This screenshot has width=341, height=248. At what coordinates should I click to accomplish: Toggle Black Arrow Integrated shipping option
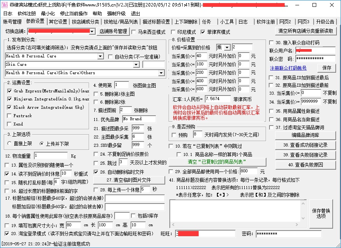10,107
